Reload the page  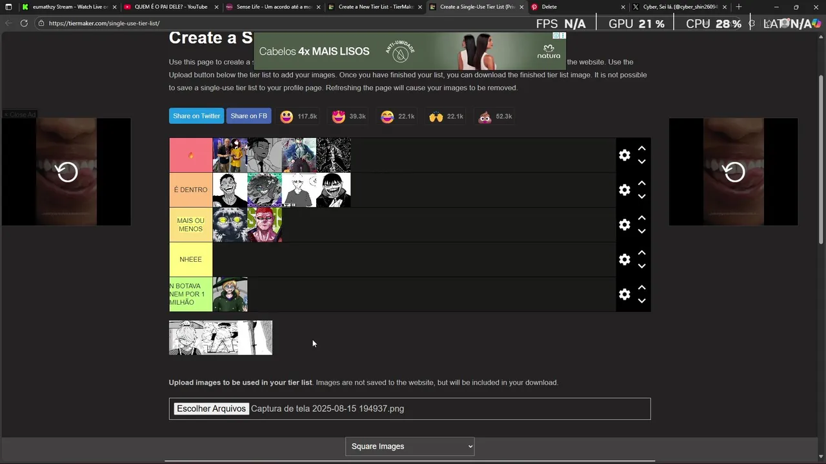tap(24, 23)
